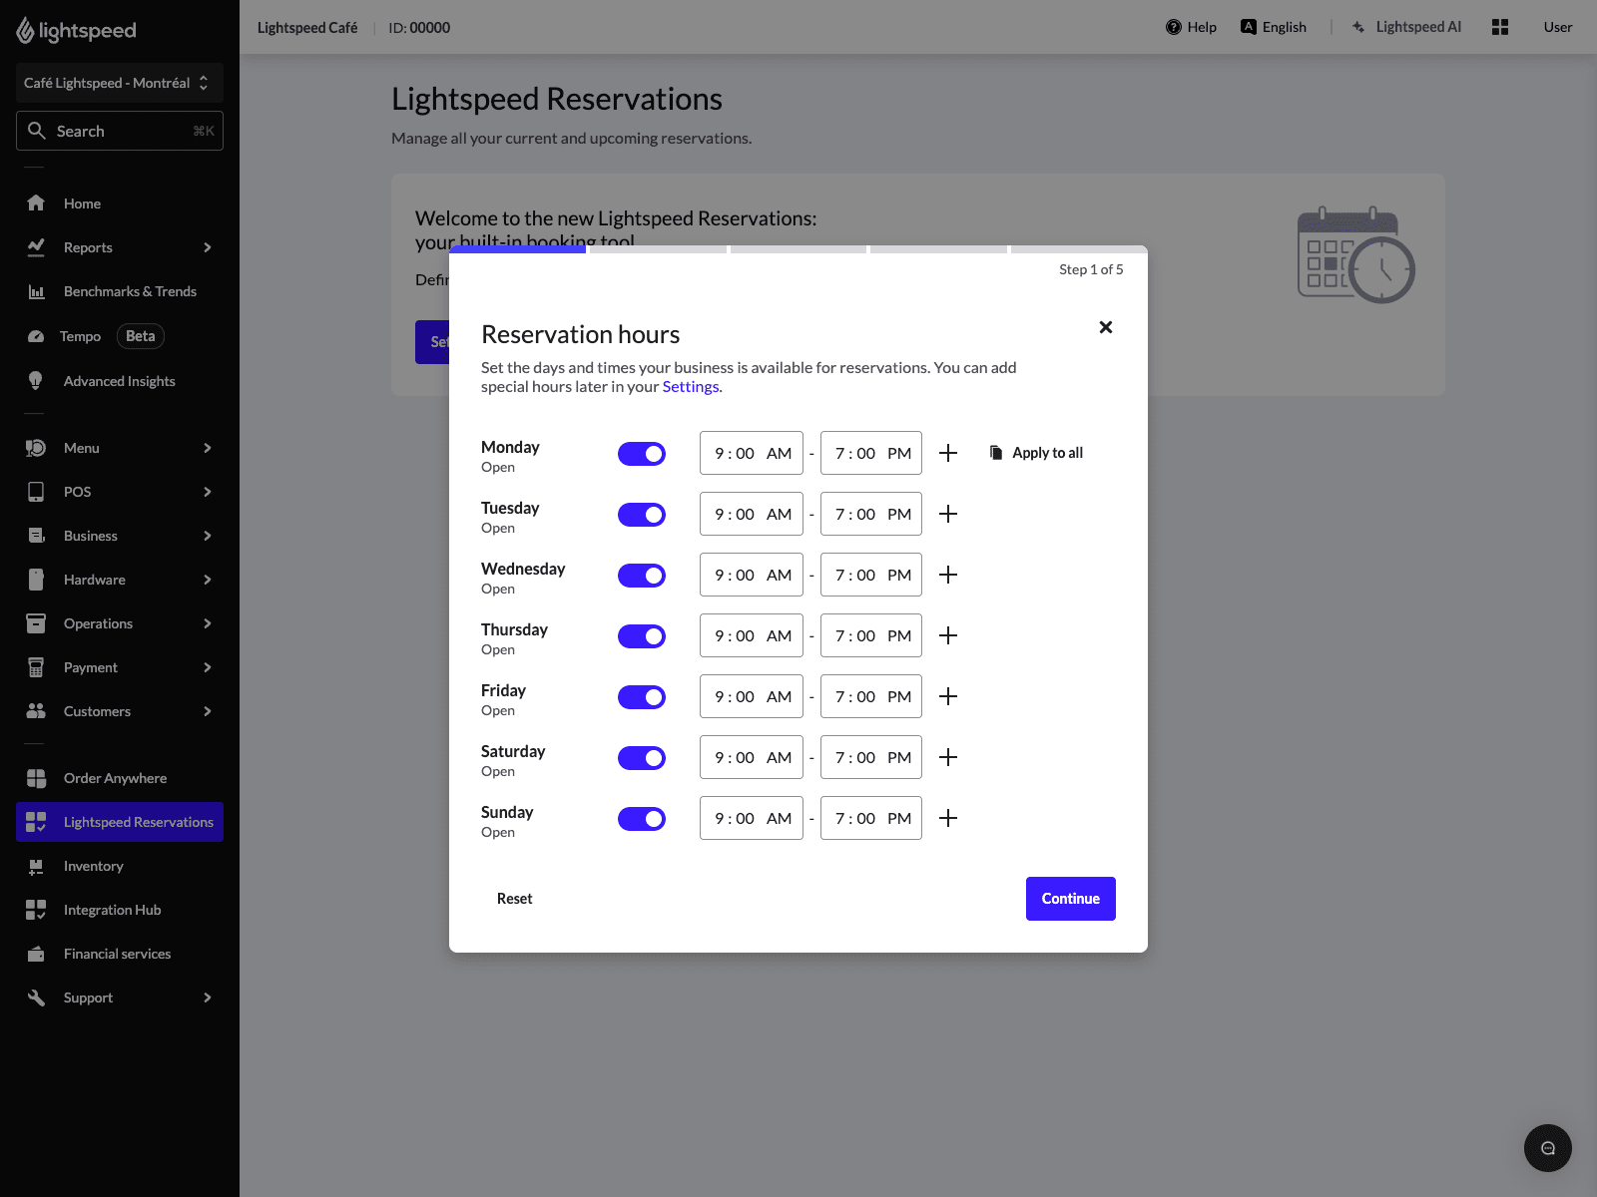
Task: Click the Lightspeed logo in the sidebar
Action: click(x=75, y=30)
